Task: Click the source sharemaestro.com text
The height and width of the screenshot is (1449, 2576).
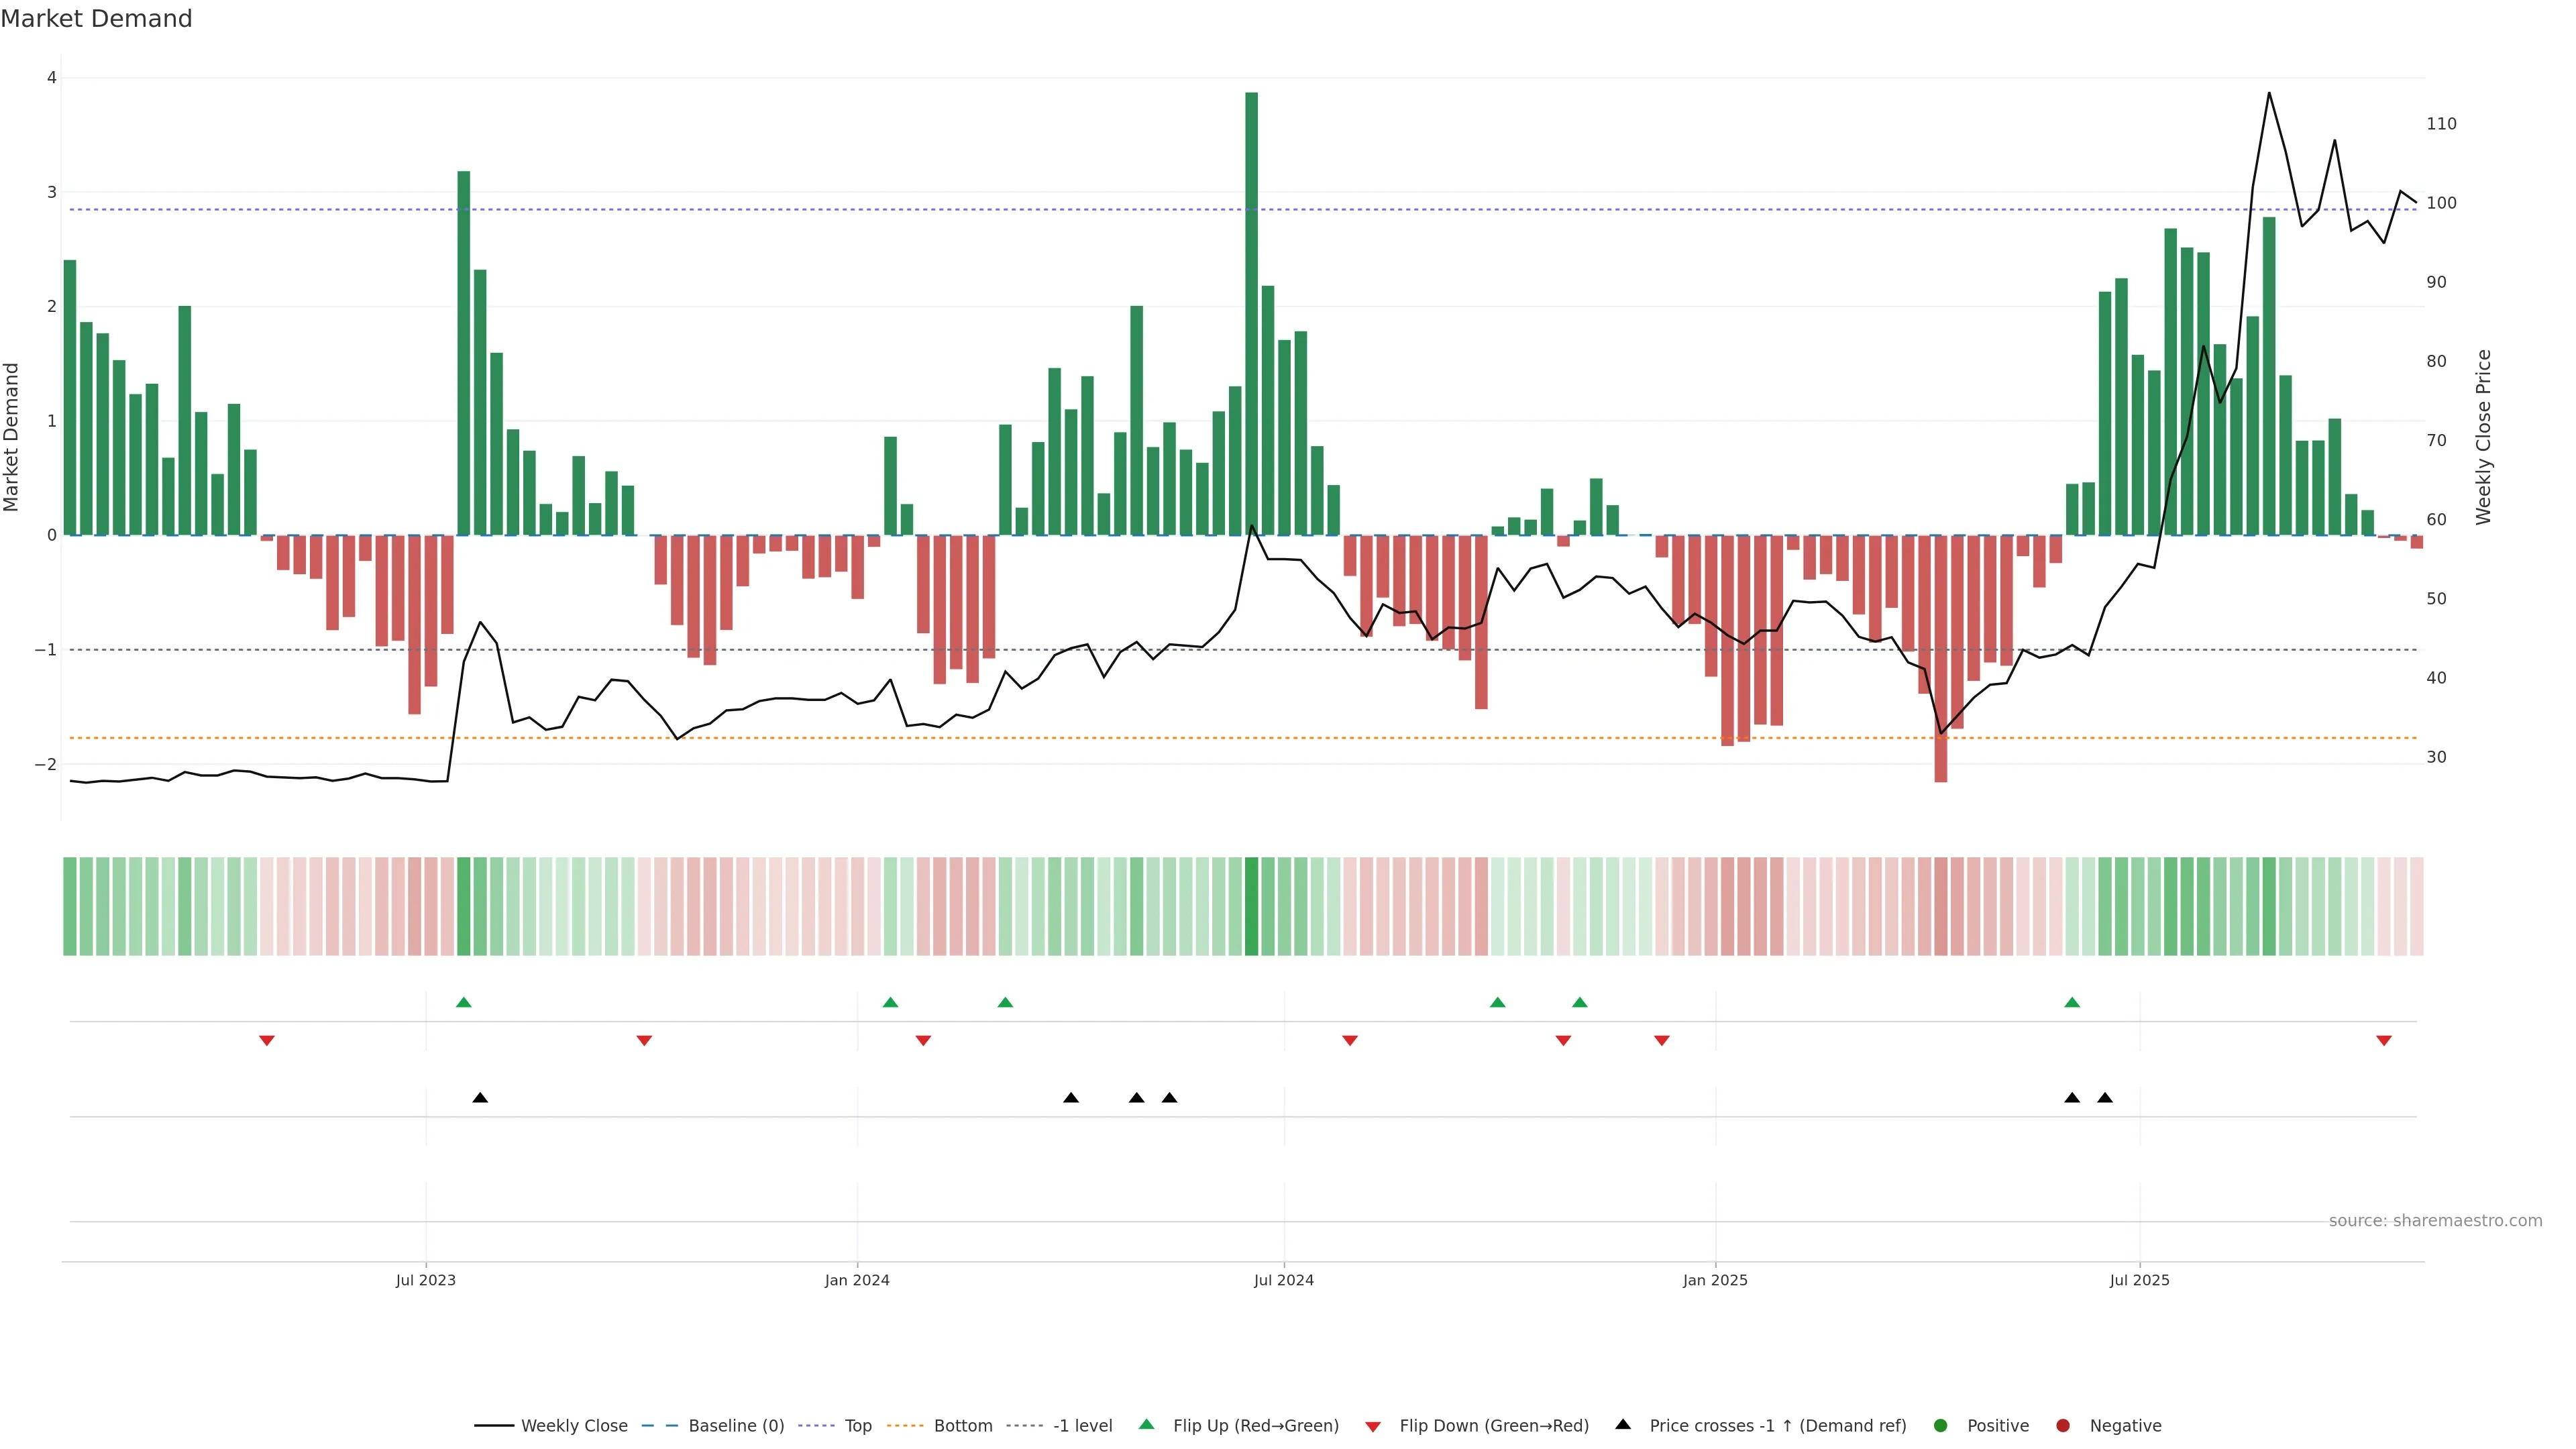Action: tap(2435, 1221)
